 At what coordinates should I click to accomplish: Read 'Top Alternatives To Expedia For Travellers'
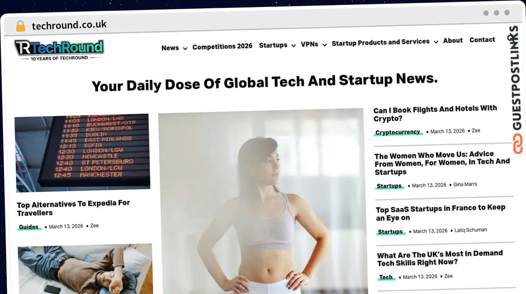(74, 208)
